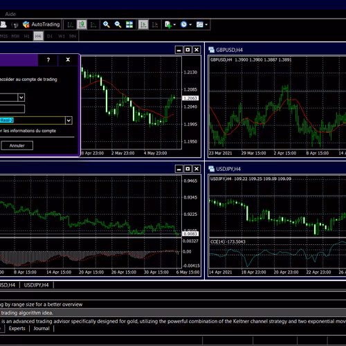Select row ending 'trading algorithm idea.'

point(173,313)
